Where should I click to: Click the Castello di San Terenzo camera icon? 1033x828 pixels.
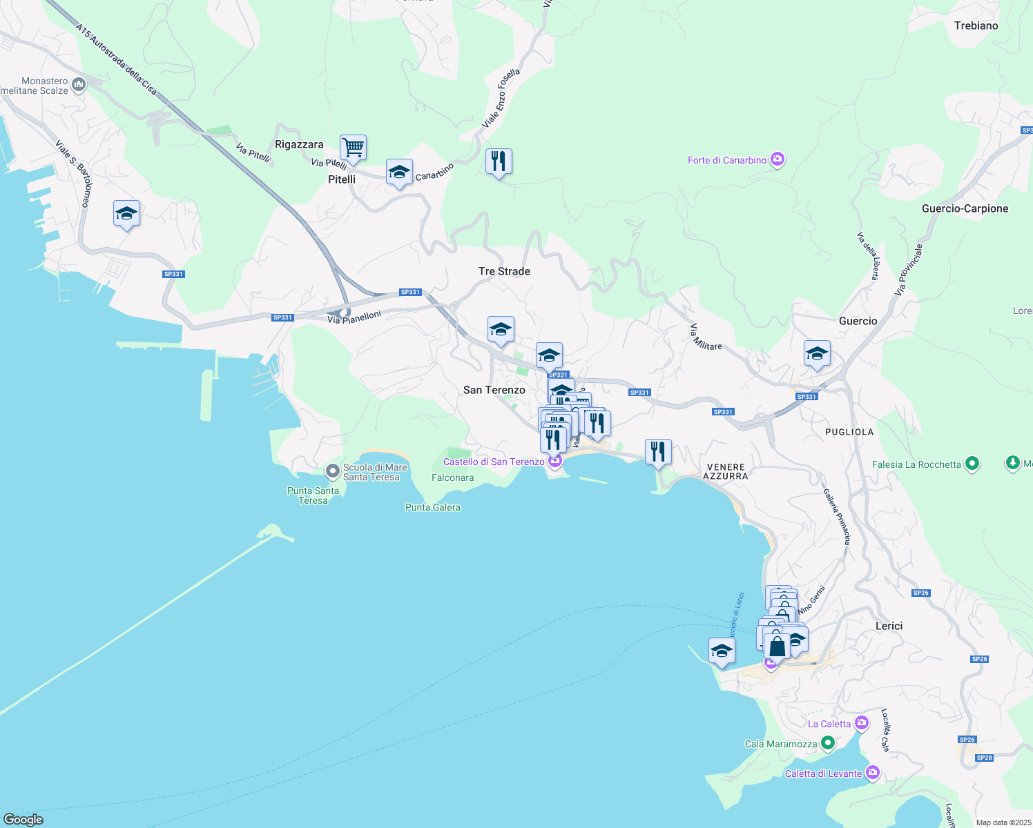coord(555,461)
